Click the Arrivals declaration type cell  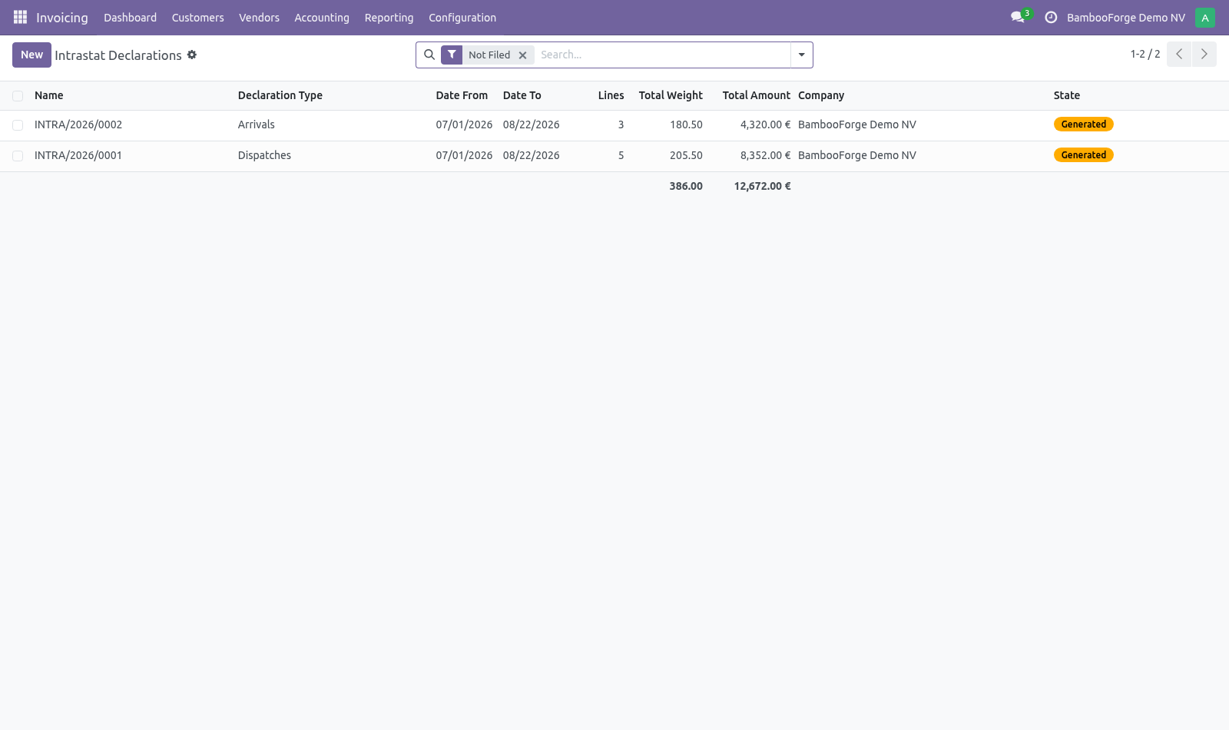(257, 124)
